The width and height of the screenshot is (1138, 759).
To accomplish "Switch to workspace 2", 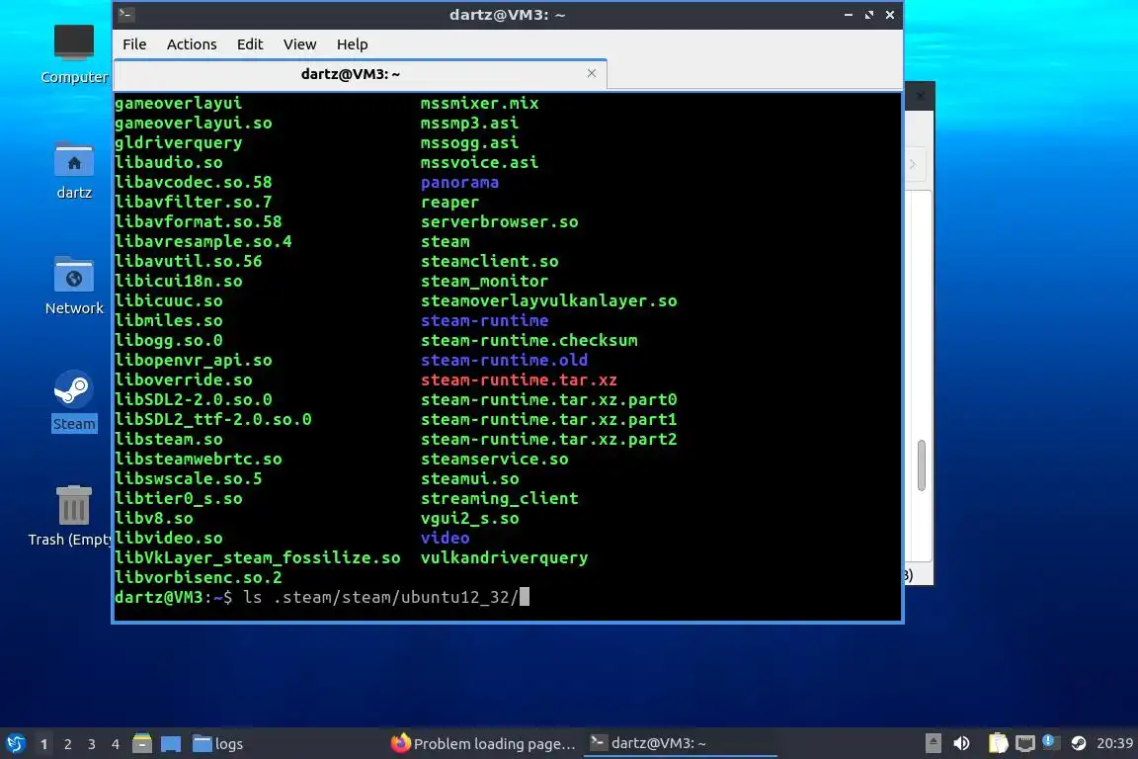I will click(x=68, y=744).
